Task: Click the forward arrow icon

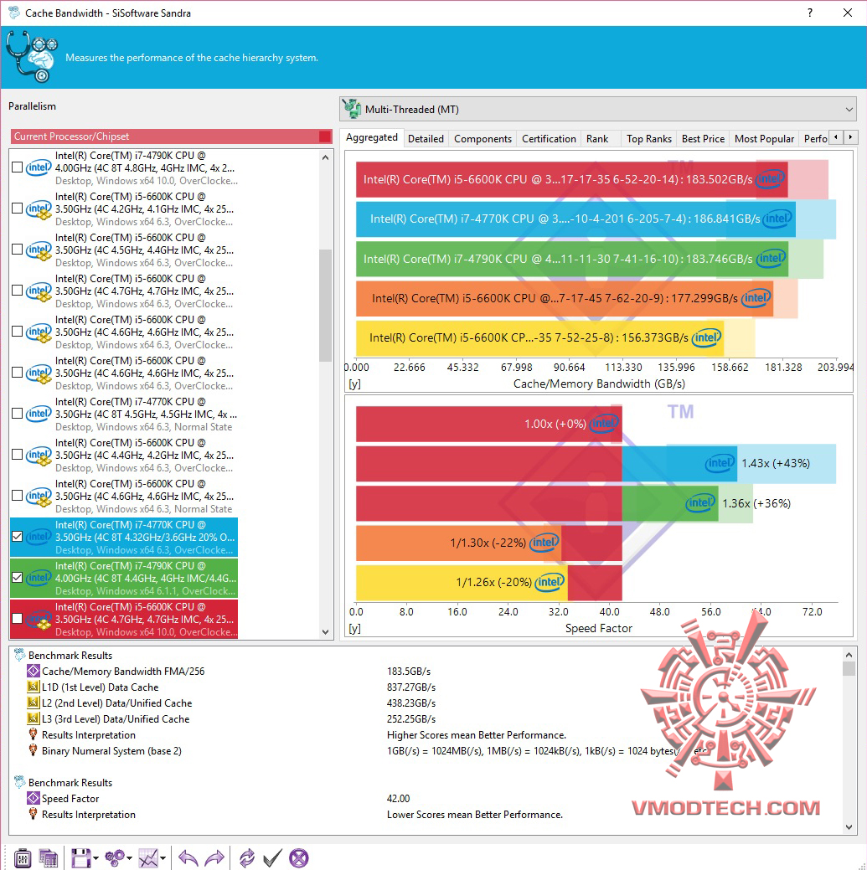Action: tap(214, 858)
